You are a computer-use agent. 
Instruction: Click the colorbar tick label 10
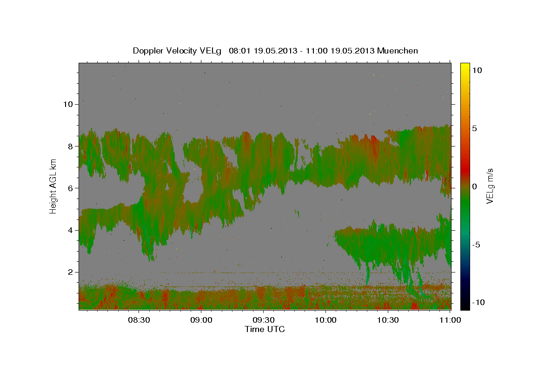pos(478,70)
